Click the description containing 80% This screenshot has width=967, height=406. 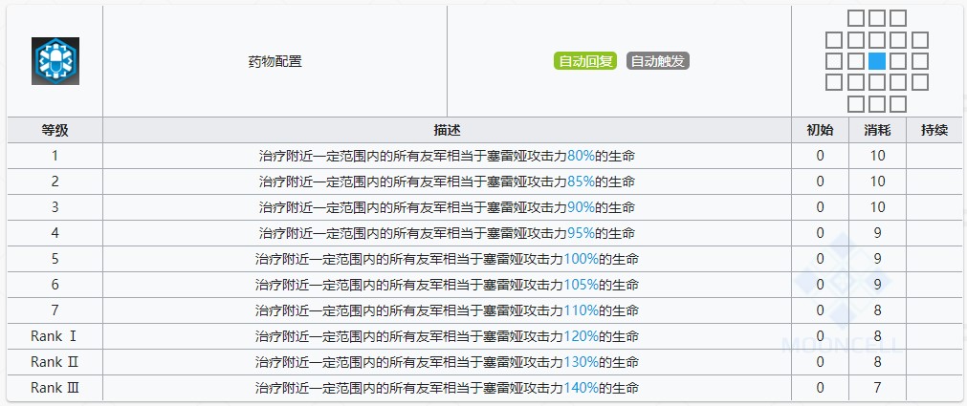(447, 156)
